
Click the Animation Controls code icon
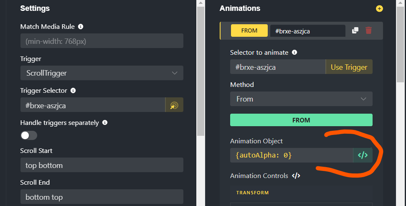point(296,176)
